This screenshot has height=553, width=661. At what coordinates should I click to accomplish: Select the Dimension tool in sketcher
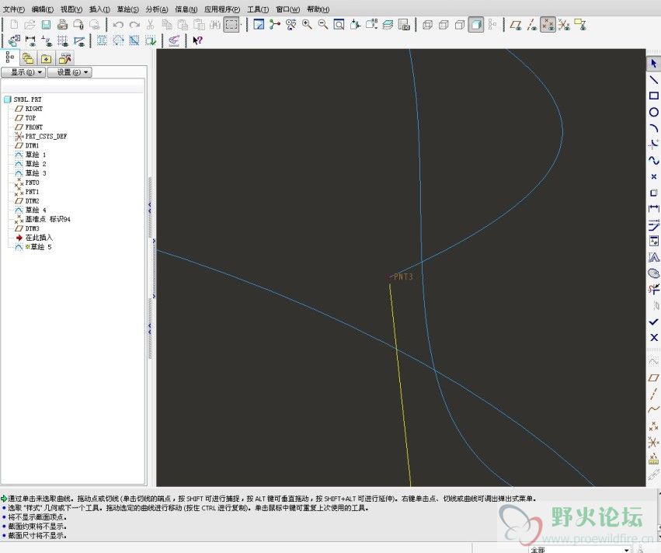[x=653, y=209]
